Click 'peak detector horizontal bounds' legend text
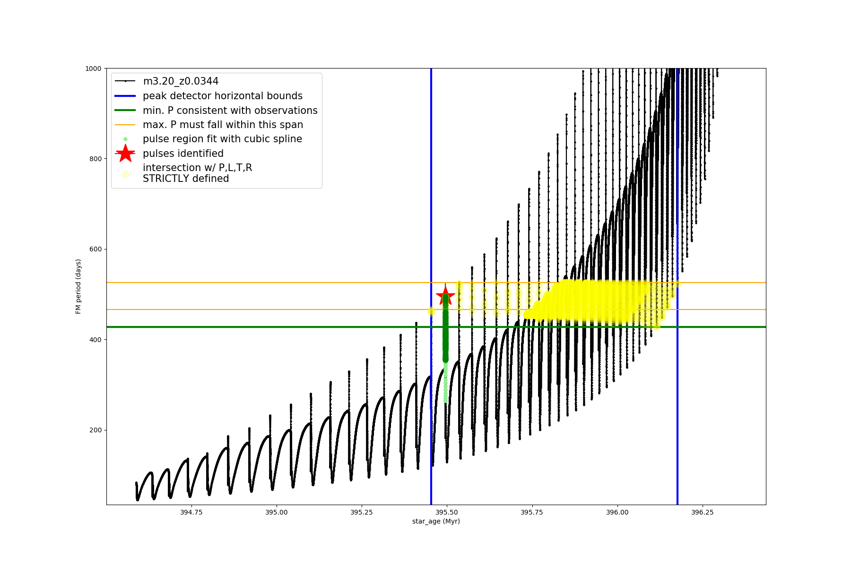Screen dimensions: 851x567 pos(222,96)
